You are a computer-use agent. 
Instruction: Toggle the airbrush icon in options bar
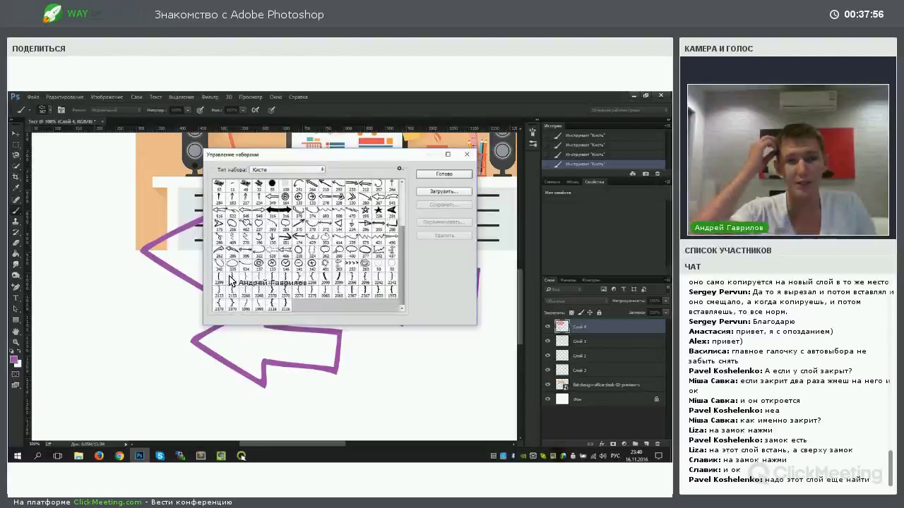pos(255,110)
